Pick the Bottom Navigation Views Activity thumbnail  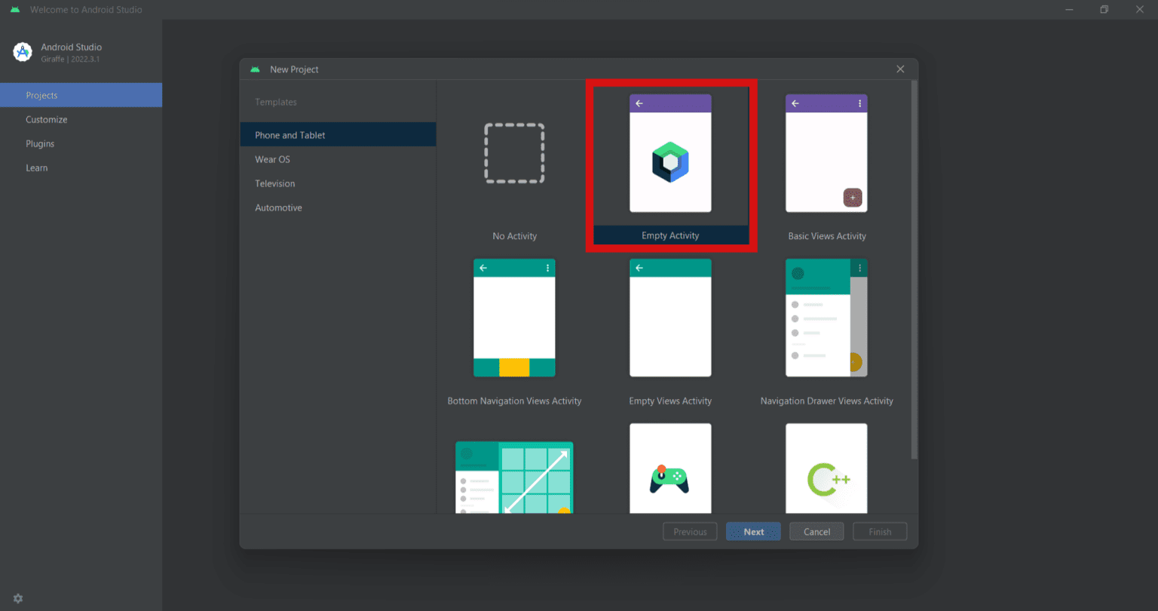(x=514, y=318)
